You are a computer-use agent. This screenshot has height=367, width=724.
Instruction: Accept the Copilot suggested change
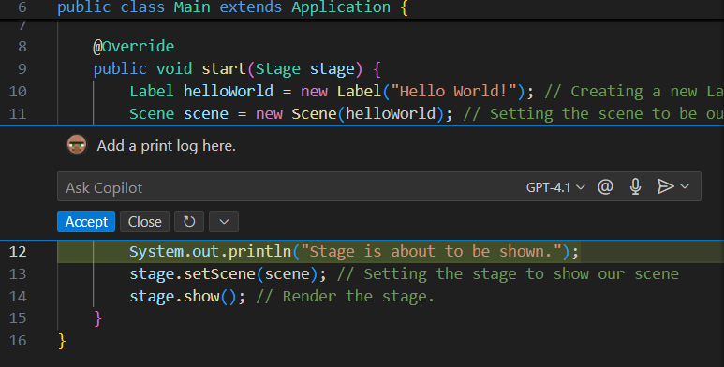pyautogui.click(x=86, y=222)
